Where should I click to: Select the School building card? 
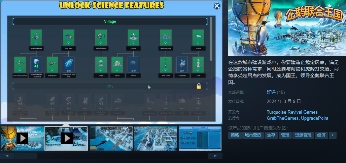[x=117, y=65]
